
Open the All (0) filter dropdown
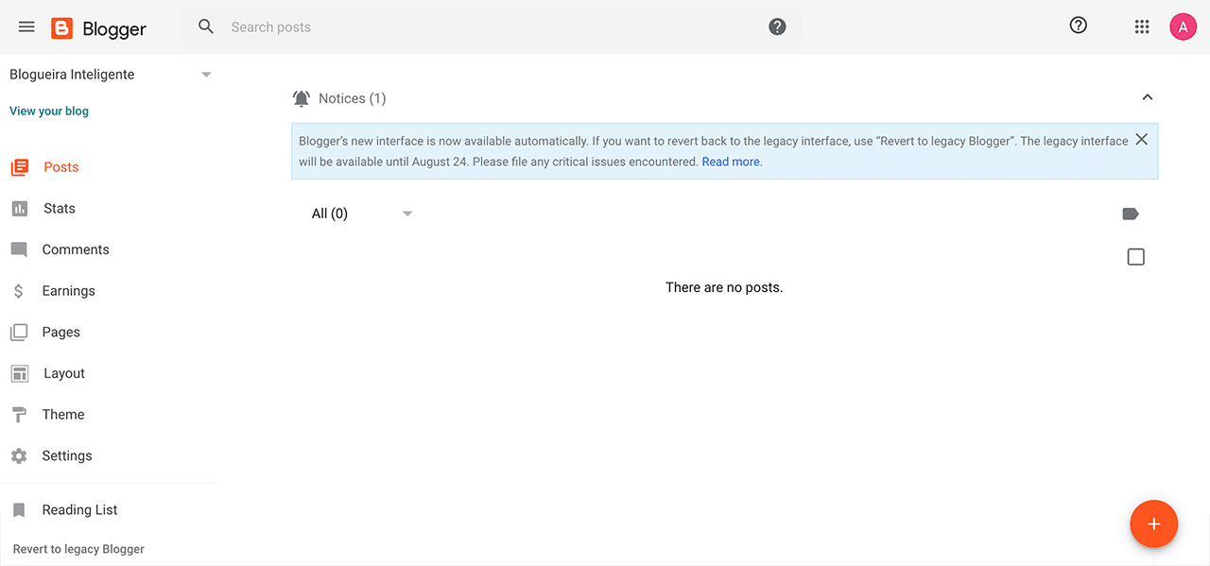pyautogui.click(x=407, y=214)
